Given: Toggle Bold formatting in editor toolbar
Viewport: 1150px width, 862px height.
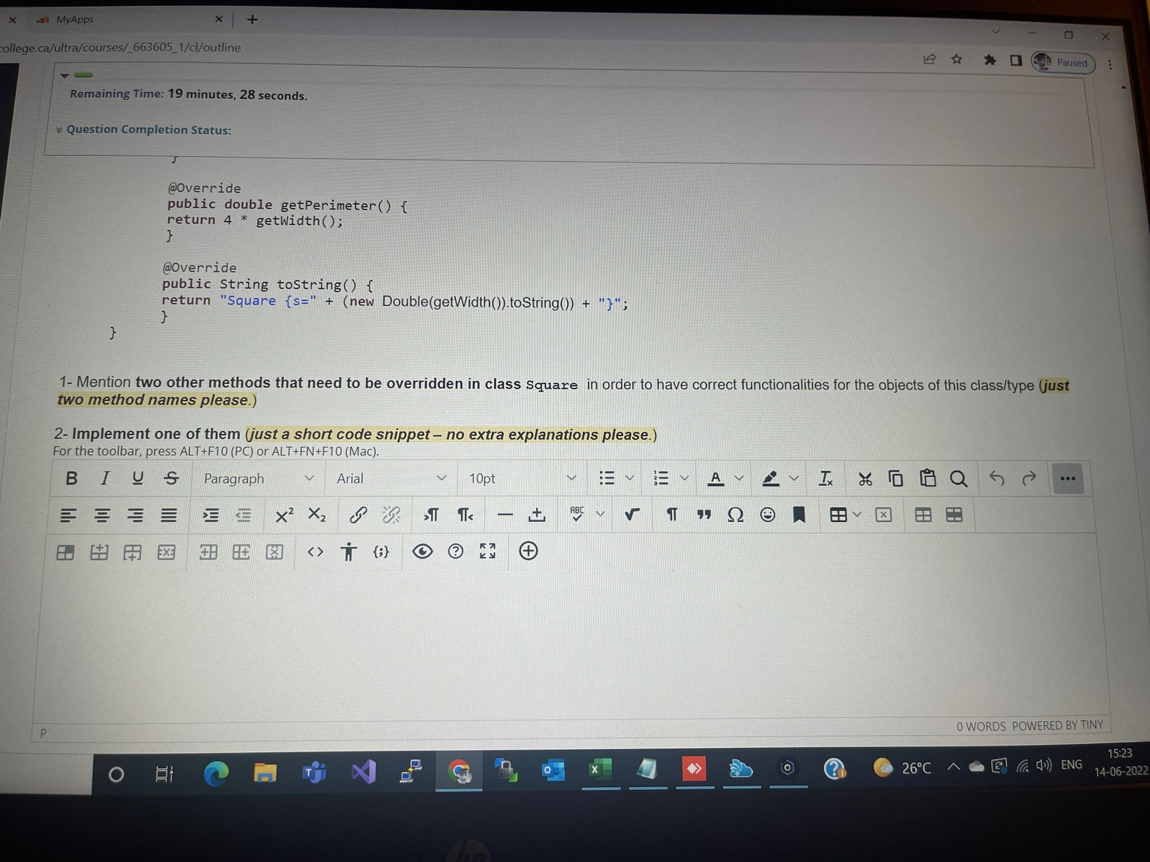Looking at the screenshot, I should [71, 478].
